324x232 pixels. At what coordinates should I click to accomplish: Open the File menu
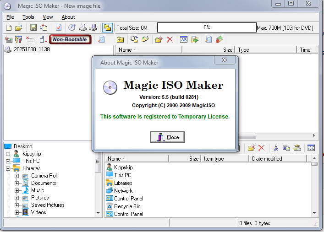click(x=10, y=17)
